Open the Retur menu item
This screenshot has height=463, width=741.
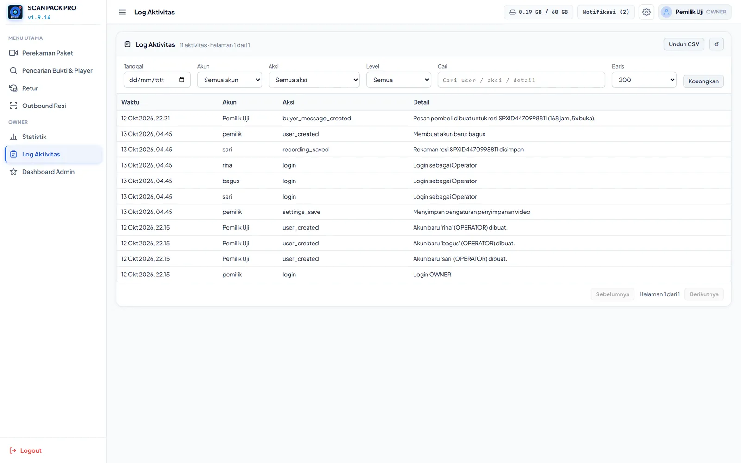[x=53, y=88]
